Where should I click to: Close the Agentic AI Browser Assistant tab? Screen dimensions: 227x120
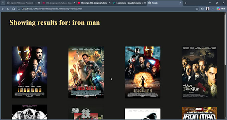coord(39,3)
